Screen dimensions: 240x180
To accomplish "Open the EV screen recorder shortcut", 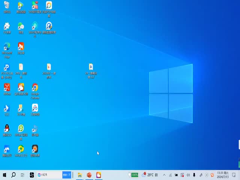I will coord(7,26).
